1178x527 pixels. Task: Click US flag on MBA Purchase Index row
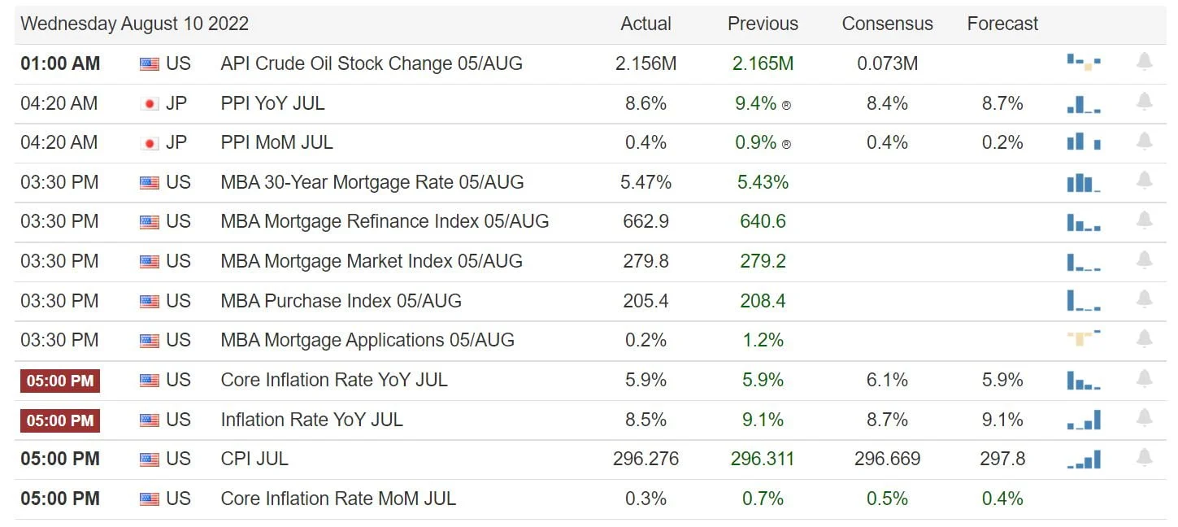click(x=150, y=302)
